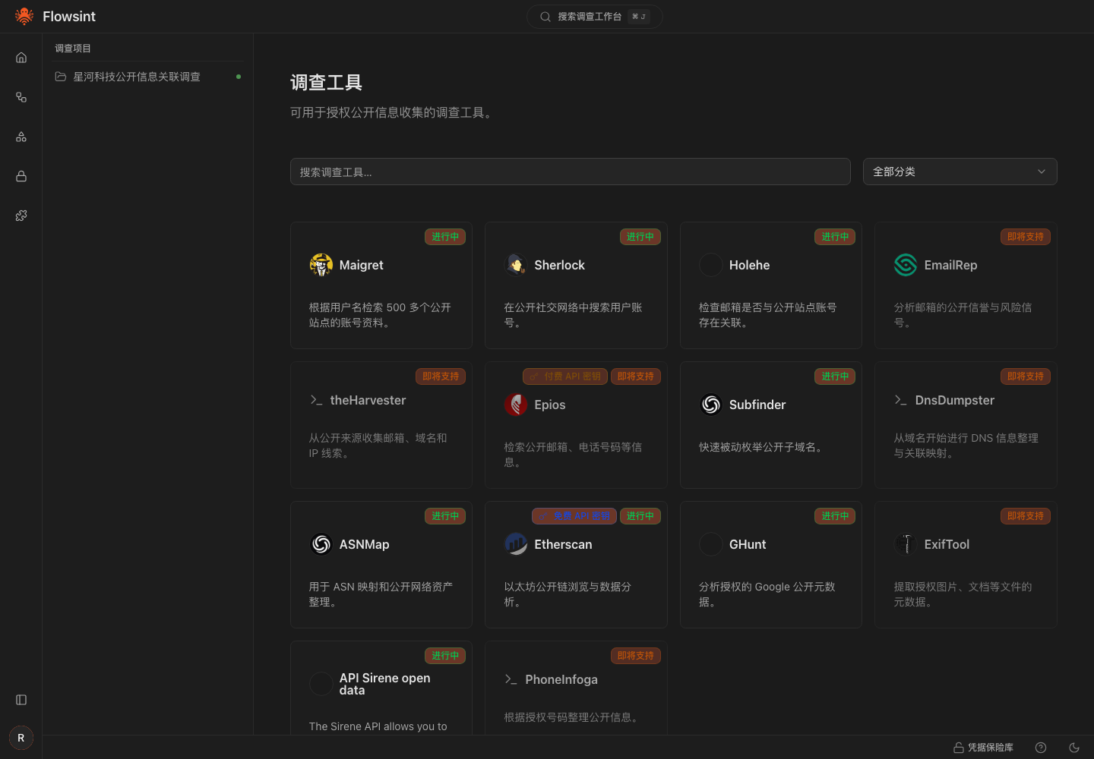1094x759 pixels.
Task: Click the 进行中 badge on Subfinder card
Action: tap(835, 376)
